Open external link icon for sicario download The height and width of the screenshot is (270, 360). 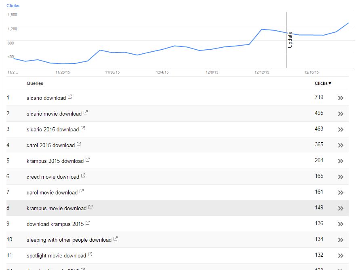pos(70,97)
